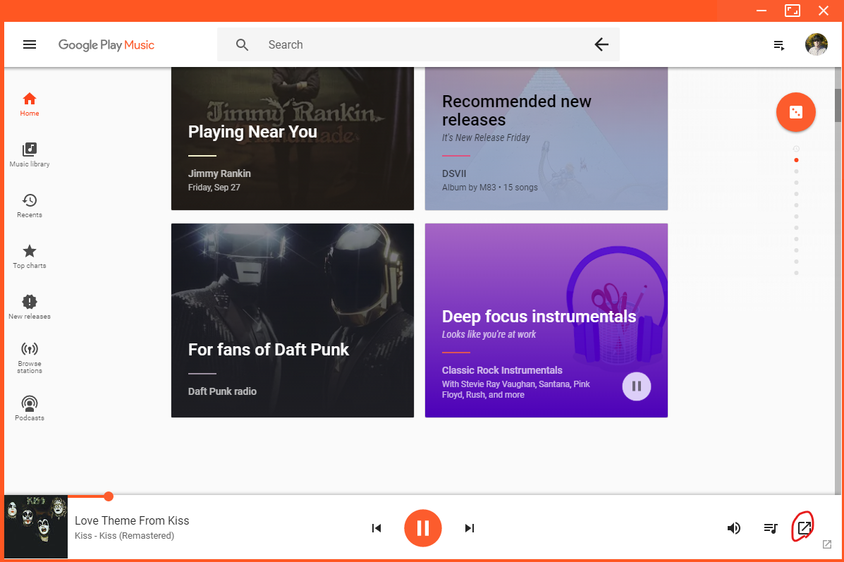Open the account profile avatar

816,44
